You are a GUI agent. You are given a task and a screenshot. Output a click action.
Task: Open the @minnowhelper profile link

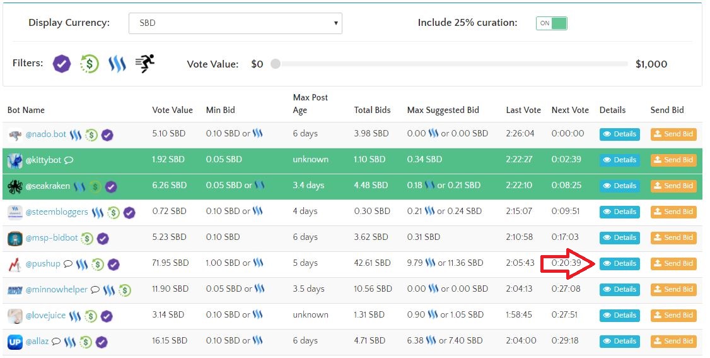point(57,290)
